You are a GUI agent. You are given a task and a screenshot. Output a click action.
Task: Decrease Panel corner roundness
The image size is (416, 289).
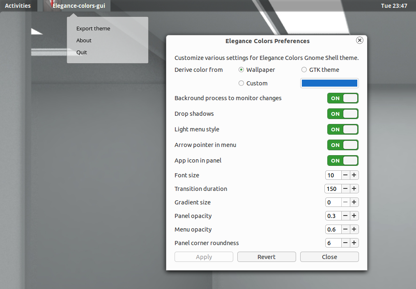coord(345,243)
